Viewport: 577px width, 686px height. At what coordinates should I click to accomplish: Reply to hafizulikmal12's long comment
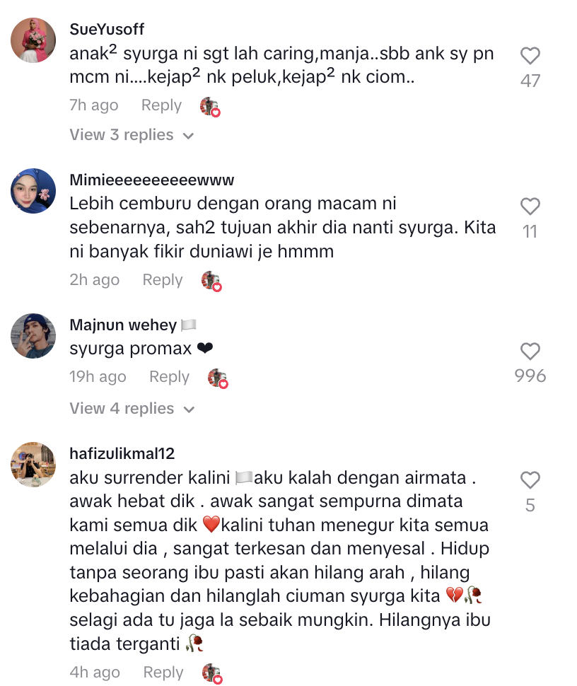163,672
